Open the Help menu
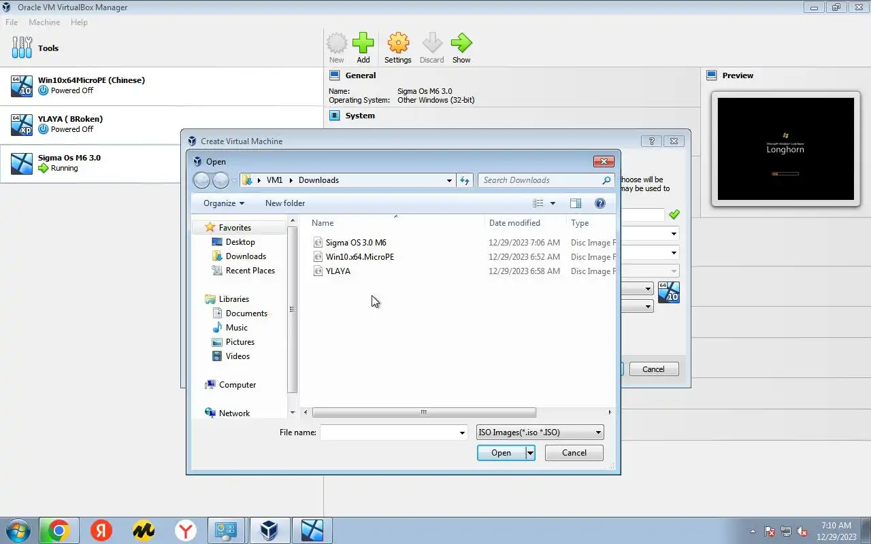Viewport: 871px width, 544px height. tap(79, 22)
